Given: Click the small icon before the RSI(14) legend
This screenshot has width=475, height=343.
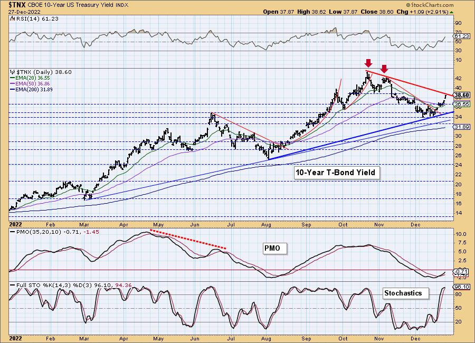Looking at the screenshot, I should coord(12,18).
